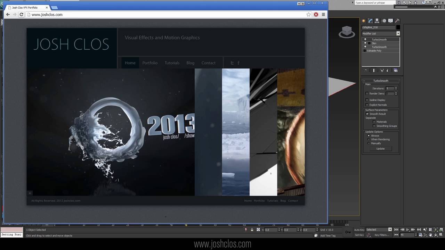The height and width of the screenshot is (250, 445).
Task: Click the Key Mode Toggle icon
Action: point(396,235)
